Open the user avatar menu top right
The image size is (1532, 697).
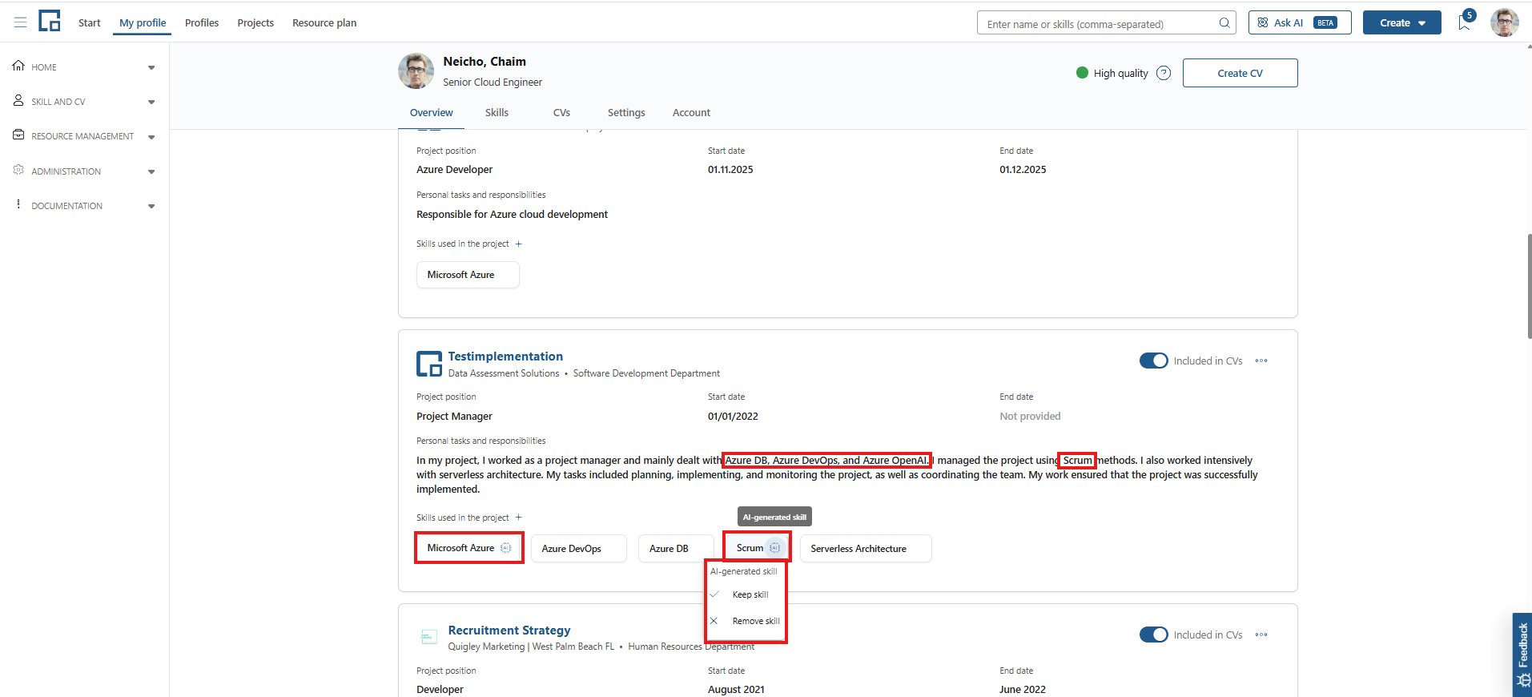[x=1504, y=22]
